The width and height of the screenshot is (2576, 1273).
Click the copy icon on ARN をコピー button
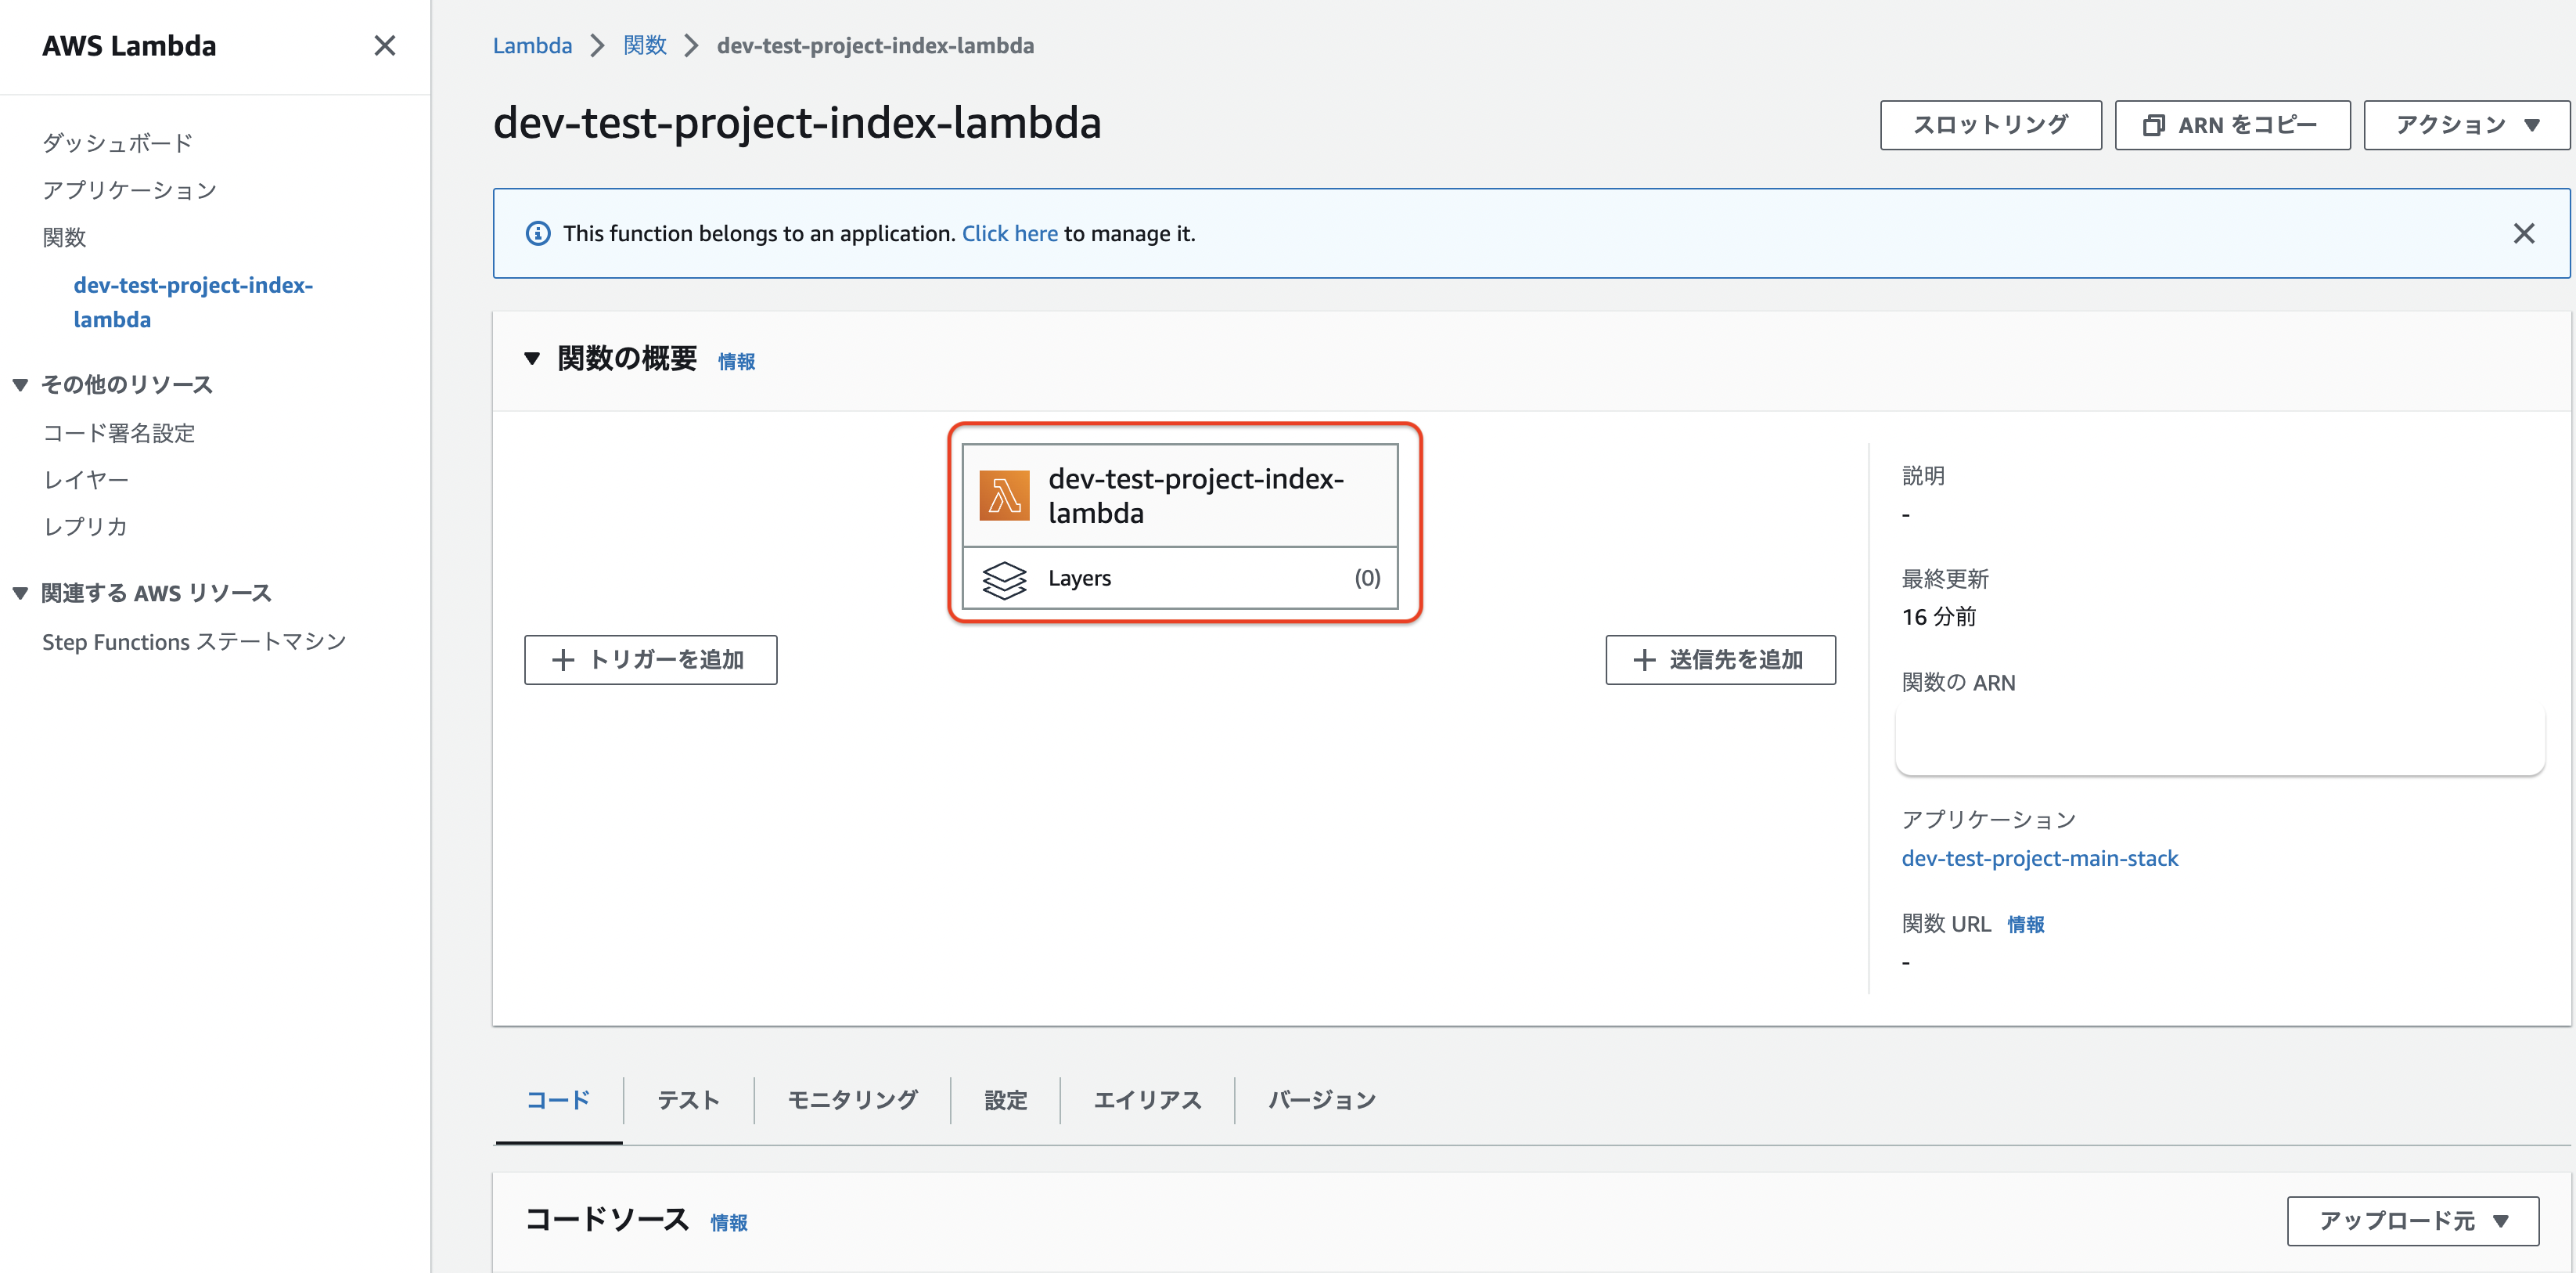click(2152, 124)
